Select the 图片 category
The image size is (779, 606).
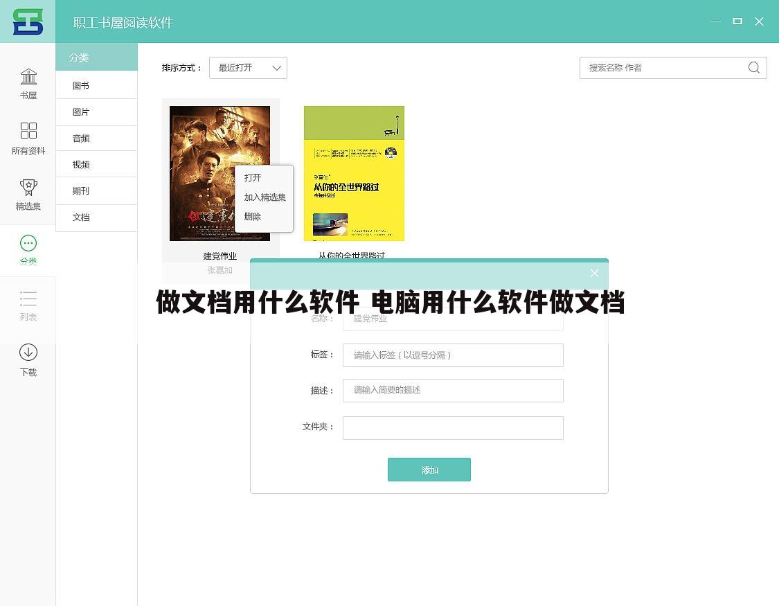pyautogui.click(x=96, y=112)
